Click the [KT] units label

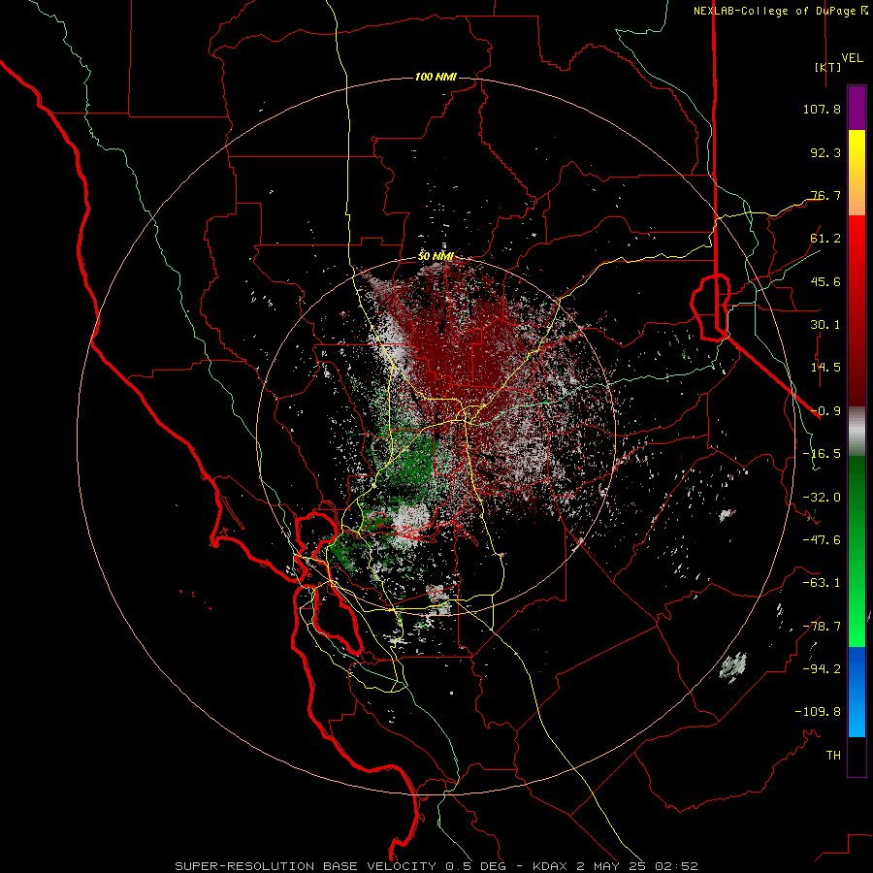pyautogui.click(x=828, y=67)
